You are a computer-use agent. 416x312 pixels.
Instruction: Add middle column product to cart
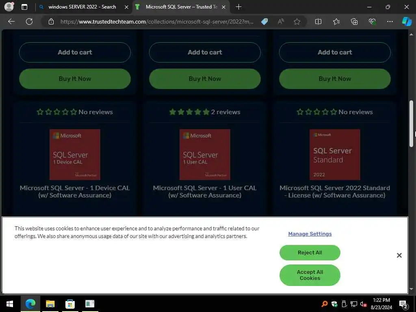click(x=205, y=52)
